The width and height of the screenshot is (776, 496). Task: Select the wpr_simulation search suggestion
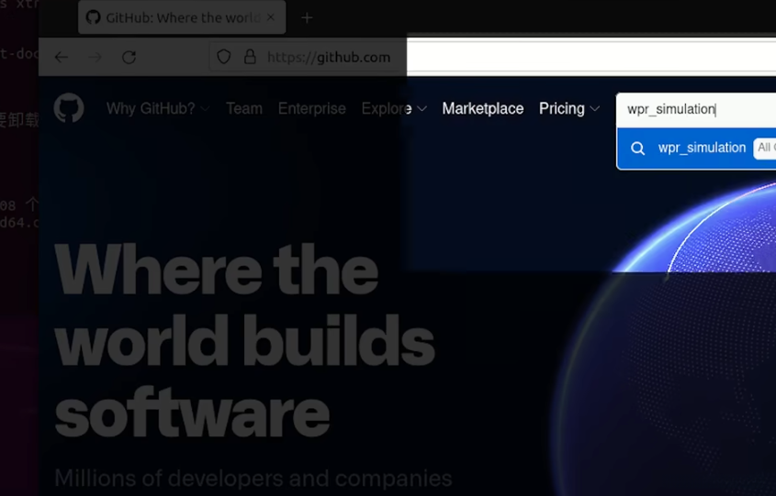(x=696, y=148)
